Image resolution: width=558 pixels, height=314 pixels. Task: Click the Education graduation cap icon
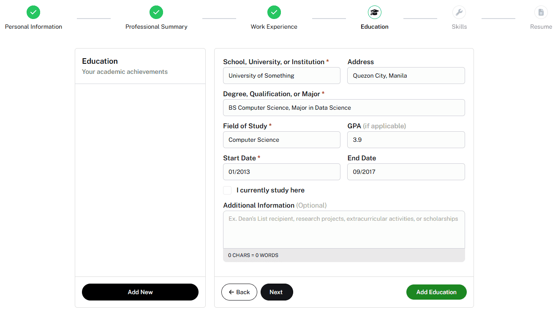[374, 12]
